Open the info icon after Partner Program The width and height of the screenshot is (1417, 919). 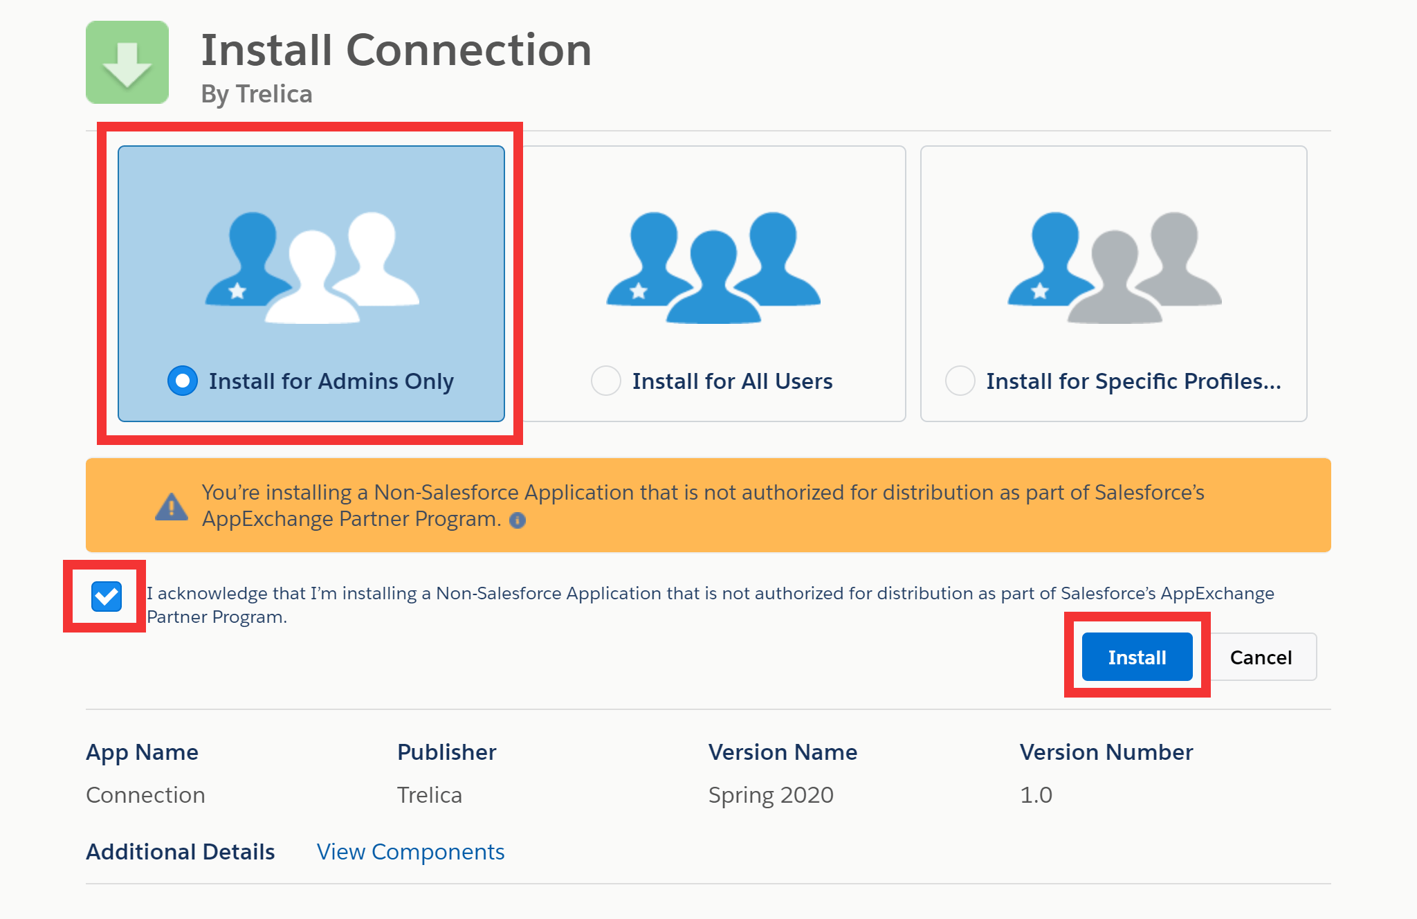(518, 520)
